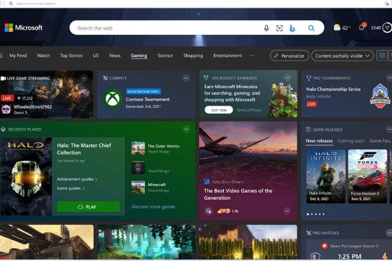The image size is (392, 261).
Task: Click reaction emojis showing 1.9k
Action: coord(227,211)
